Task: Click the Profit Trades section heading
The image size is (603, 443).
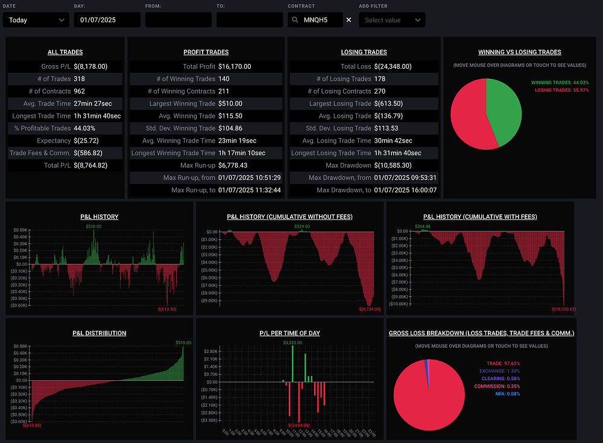Action: tap(206, 52)
